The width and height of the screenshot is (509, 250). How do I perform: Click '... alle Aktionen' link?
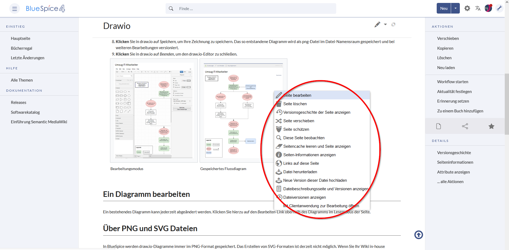(450, 182)
